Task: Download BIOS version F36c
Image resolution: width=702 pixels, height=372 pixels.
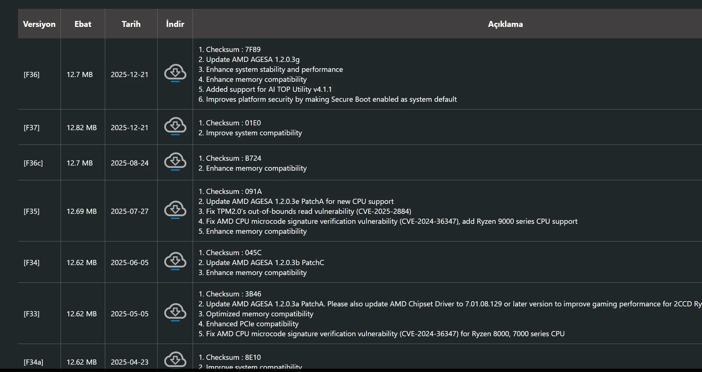Action: [x=175, y=161]
